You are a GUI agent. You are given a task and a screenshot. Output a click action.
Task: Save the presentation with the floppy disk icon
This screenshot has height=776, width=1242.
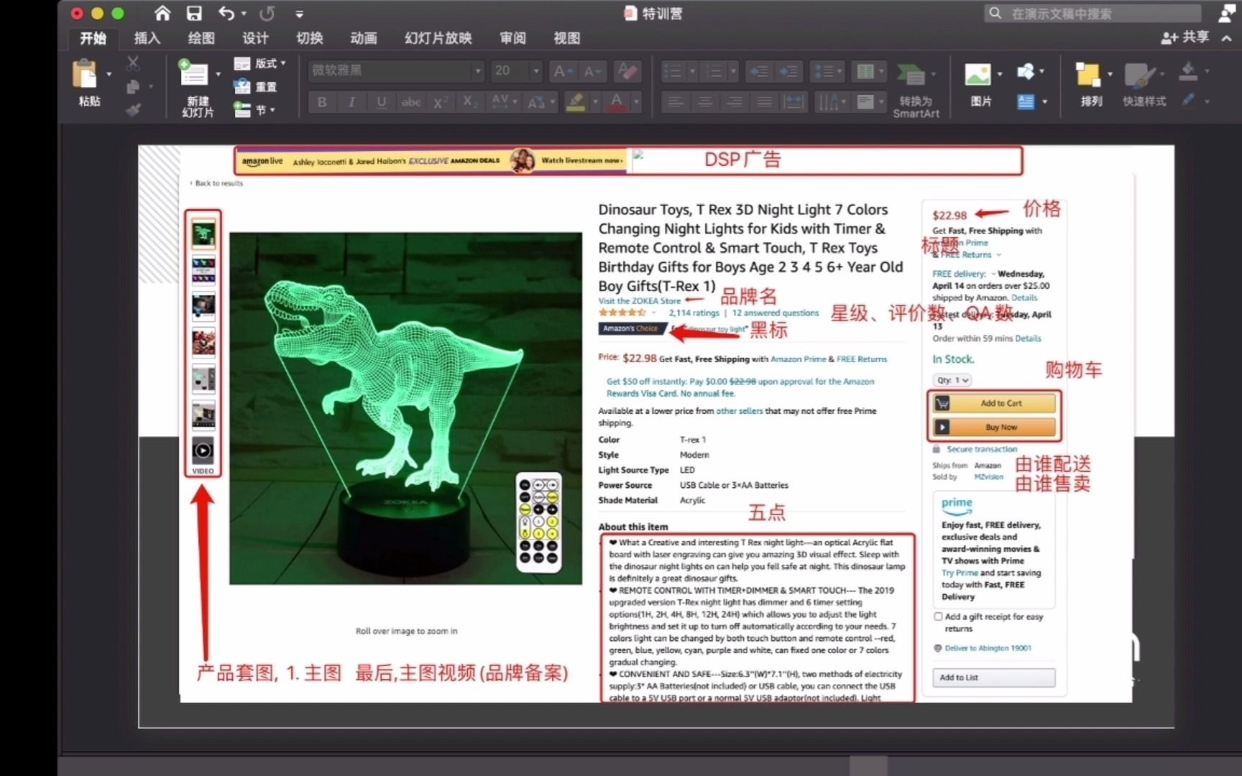click(x=194, y=13)
